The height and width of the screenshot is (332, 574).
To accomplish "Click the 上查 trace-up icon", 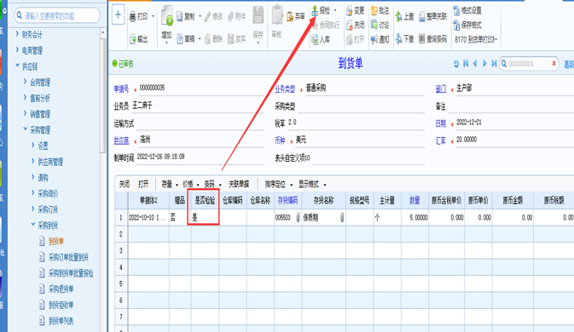I will (x=398, y=16).
